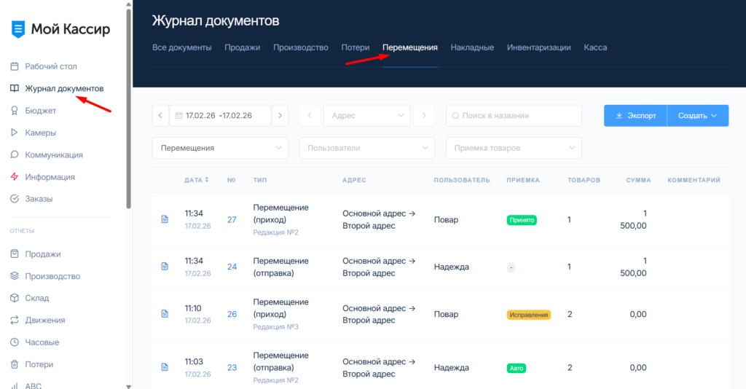Click the Коммуникация chat icon
The width and height of the screenshot is (746, 389).
coord(14,155)
